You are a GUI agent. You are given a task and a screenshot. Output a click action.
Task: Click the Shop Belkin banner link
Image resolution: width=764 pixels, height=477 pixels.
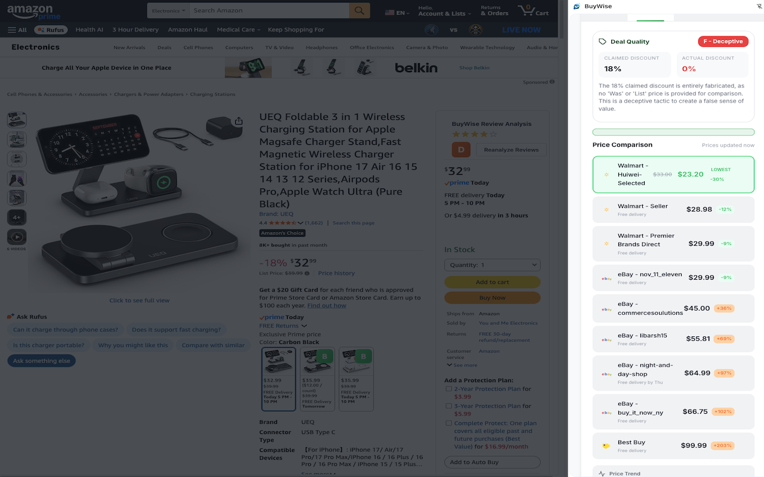point(474,68)
